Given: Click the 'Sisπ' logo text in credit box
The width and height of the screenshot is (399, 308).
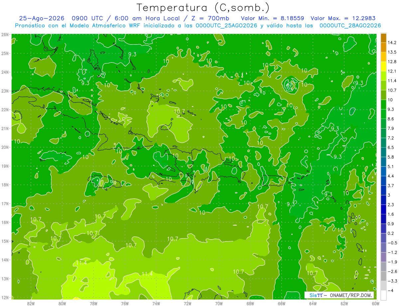Looking at the screenshot, I should point(316,295).
